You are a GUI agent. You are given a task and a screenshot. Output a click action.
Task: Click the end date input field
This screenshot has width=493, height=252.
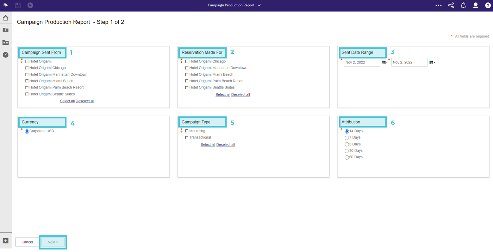click(x=409, y=62)
